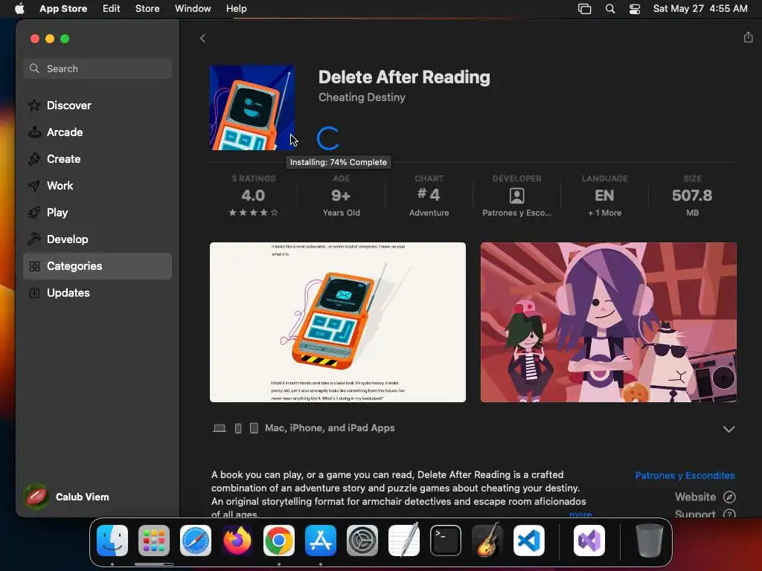Open the 4.0 ratings stat
The image size is (762, 571).
(x=253, y=196)
